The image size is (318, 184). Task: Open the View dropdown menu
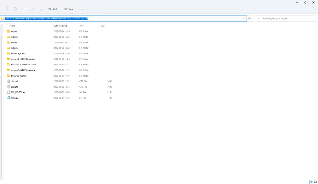(70, 9)
